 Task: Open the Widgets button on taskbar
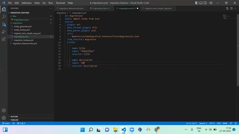[x=5, y=130]
